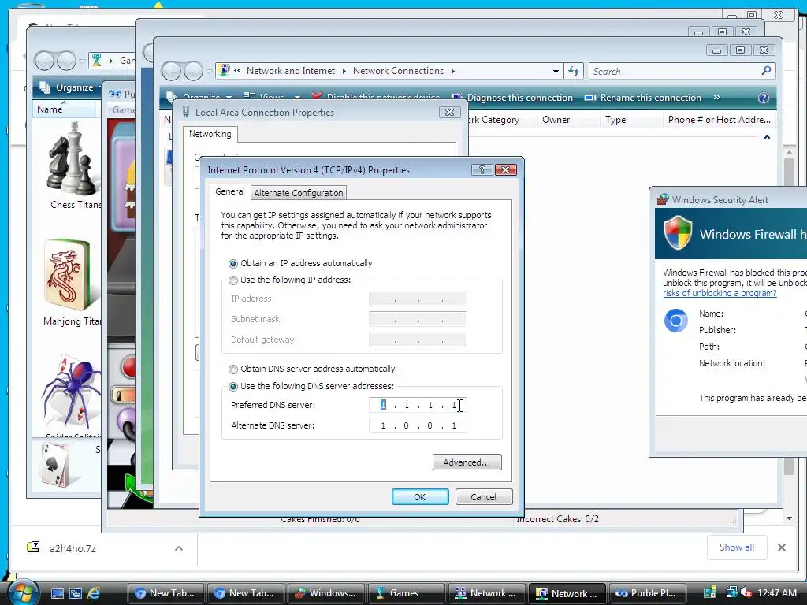Click Show all downloads button
The width and height of the screenshot is (807, 605).
(737, 547)
